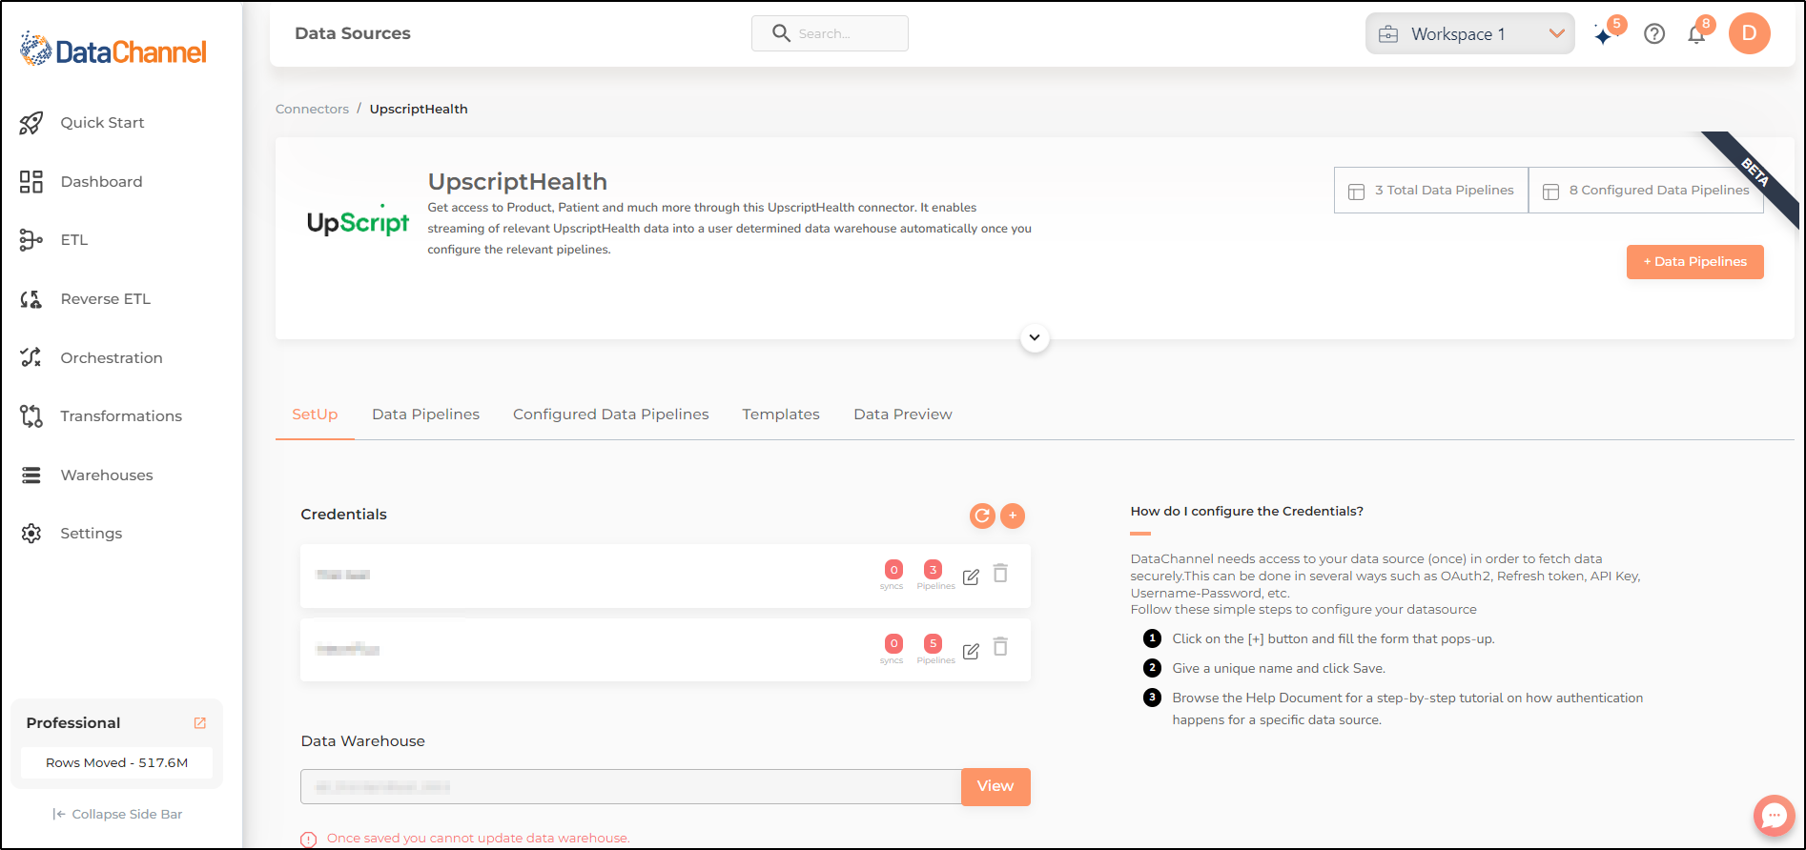The width and height of the screenshot is (1806, 850).
Task: Open Orchestration sidebar icon
Action: [x=31, y=357]
